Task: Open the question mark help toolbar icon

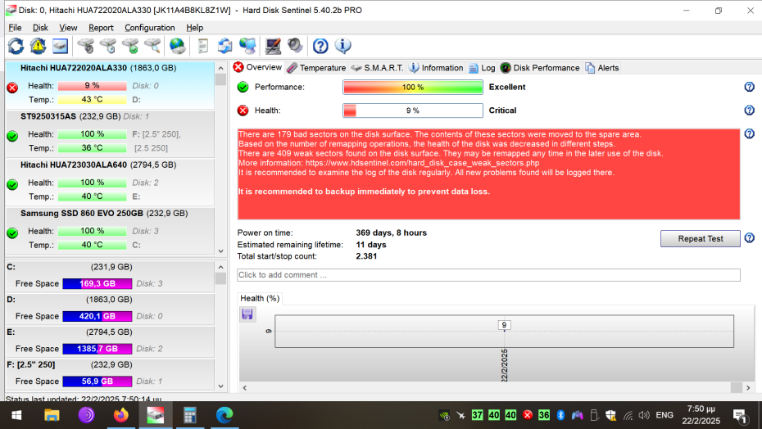Action: (320, 46)
